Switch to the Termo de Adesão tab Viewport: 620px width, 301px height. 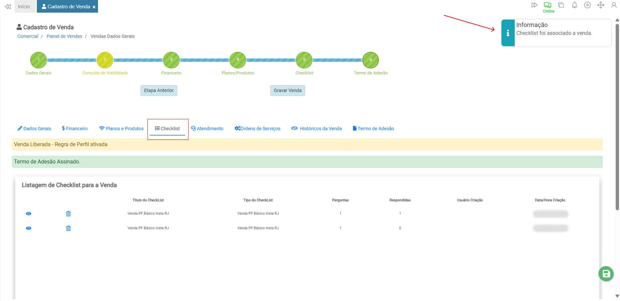click(373, 129)
